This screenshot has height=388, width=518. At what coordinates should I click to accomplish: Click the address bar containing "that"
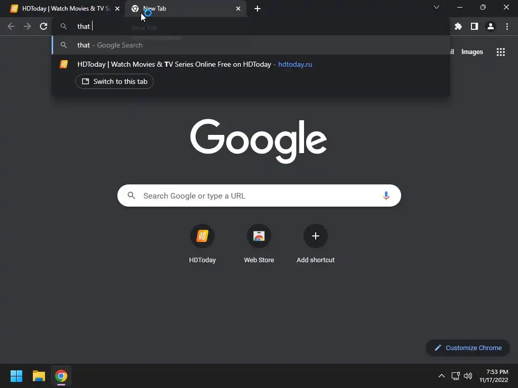(x=251, y=26)
